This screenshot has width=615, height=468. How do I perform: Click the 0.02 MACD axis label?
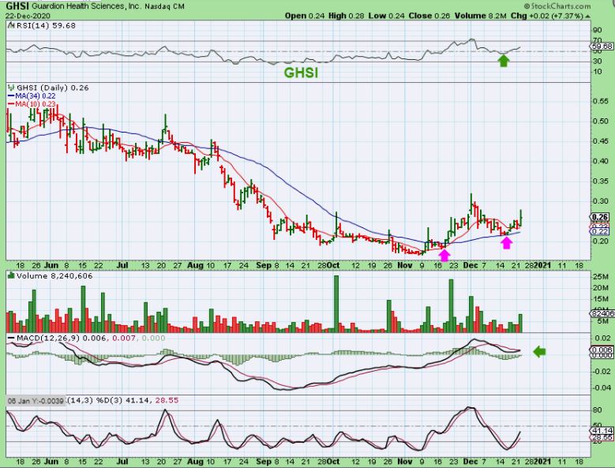[x=603, y=338]
